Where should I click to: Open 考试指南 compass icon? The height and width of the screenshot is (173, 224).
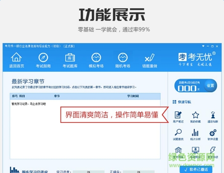tap(43, 57)
